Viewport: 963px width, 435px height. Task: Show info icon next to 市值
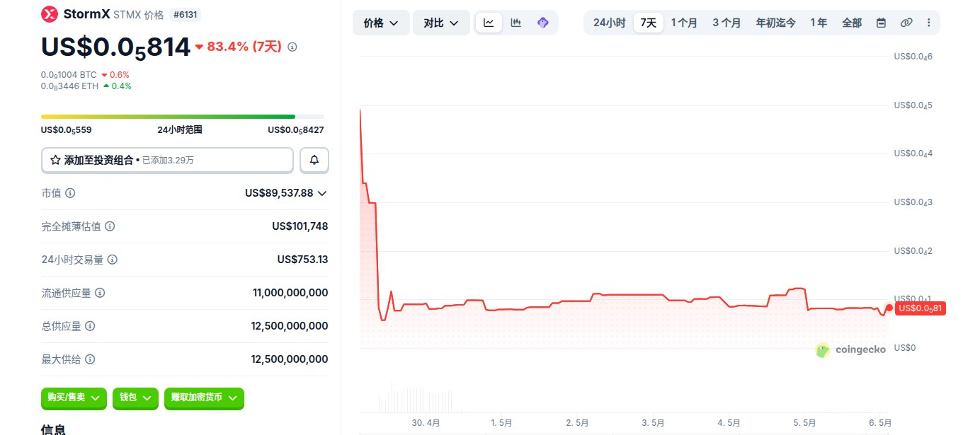(x=71, y=193)
